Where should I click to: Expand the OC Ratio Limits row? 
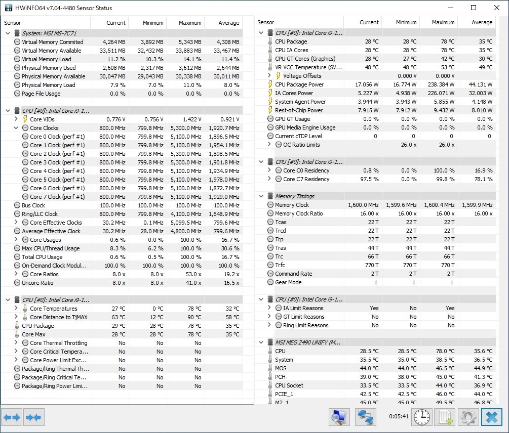coord(269,145)
